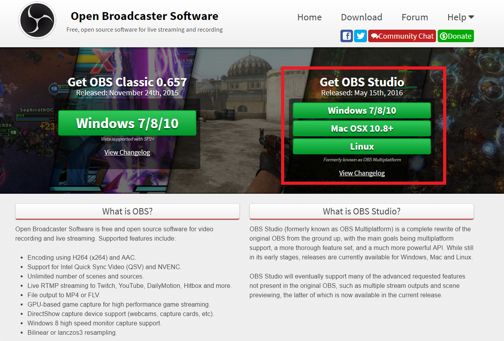Click 'Get OBS Studio' heading
The width and height of the screenshot is (504, 341).
pos(362,82)
